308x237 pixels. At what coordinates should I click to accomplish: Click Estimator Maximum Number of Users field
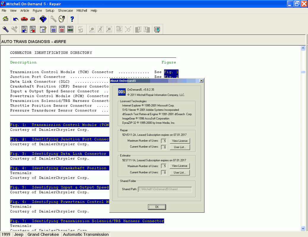click(x=164, y=166)
